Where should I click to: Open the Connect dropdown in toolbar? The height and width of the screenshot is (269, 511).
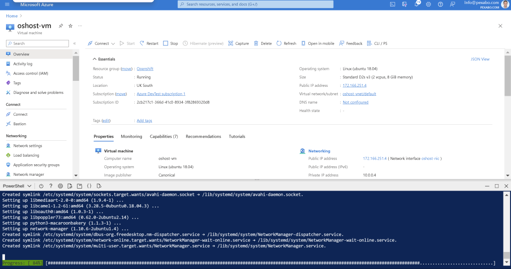click(101, 43)
